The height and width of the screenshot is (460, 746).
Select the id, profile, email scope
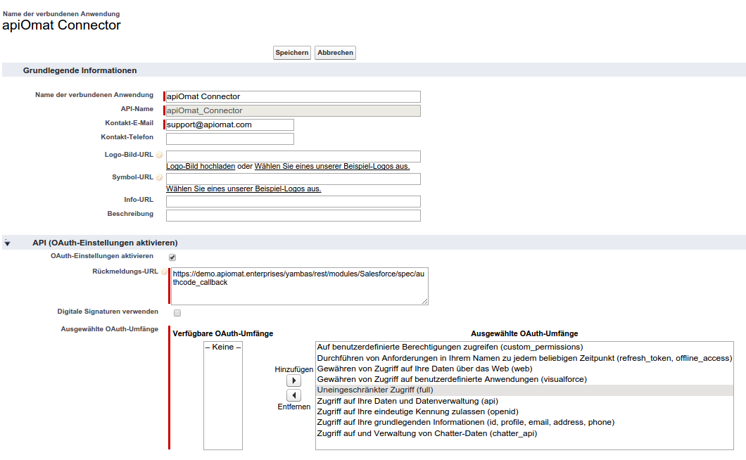524,423
